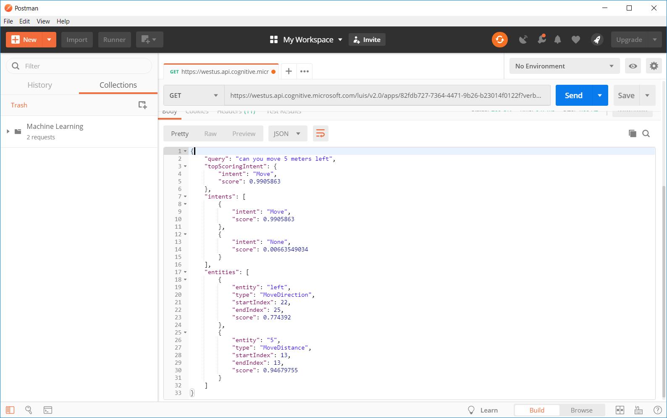Open the Trash link
Image resolution: width=667 pixels, height=418 pixels.
tap(19, 105)
